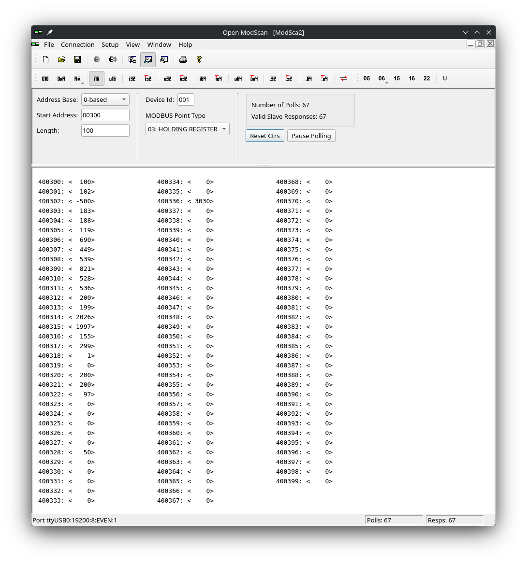
Task: Open the Address Base dropdown
Action: (105, 99)
